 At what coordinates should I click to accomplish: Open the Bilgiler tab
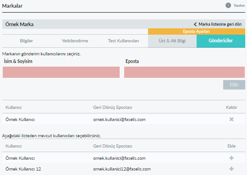point(26,41)
